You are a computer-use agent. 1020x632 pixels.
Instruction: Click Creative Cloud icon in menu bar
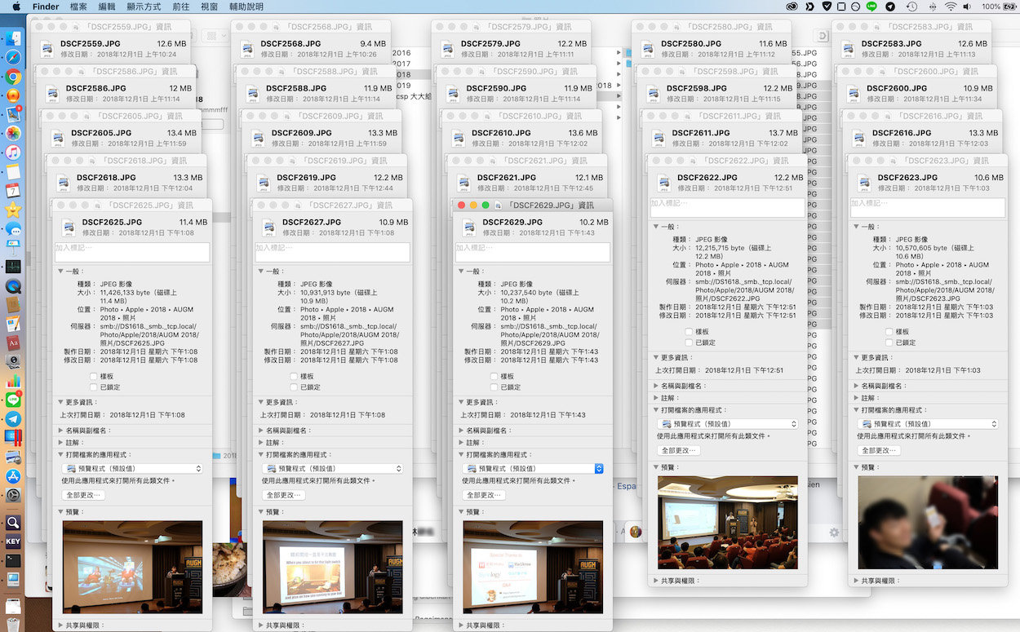(792, 7)
